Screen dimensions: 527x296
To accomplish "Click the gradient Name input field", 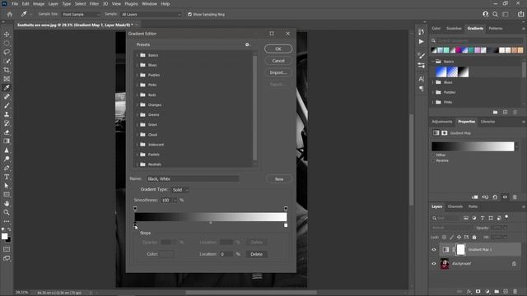I will (x=193, y=179).
